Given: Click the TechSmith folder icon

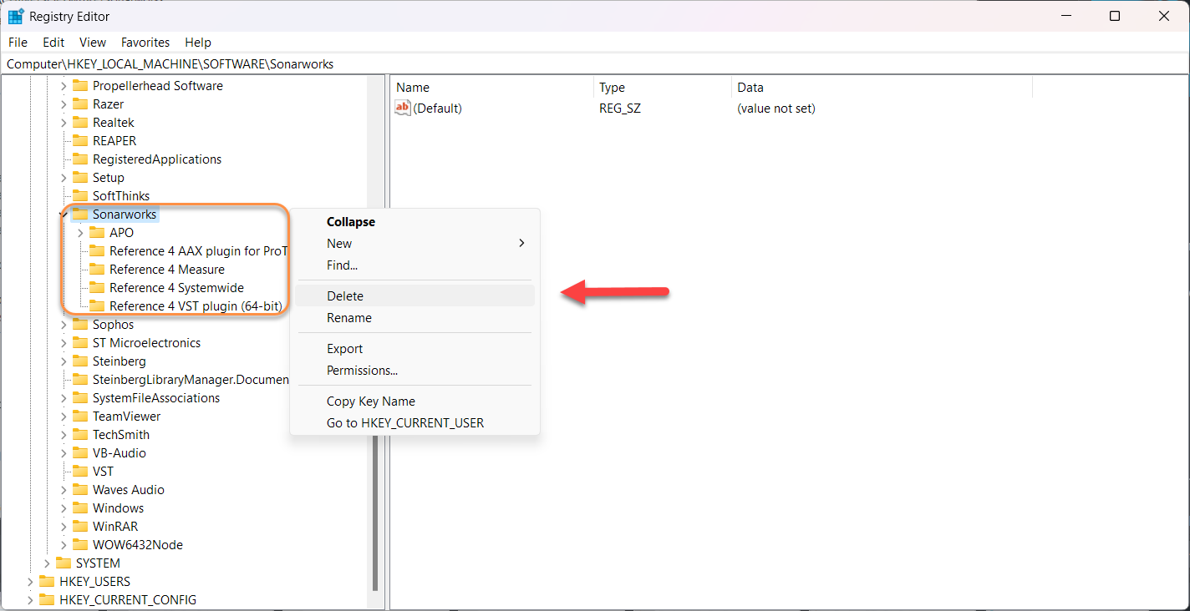Looking at the screenshot, I should coord(80,434).
